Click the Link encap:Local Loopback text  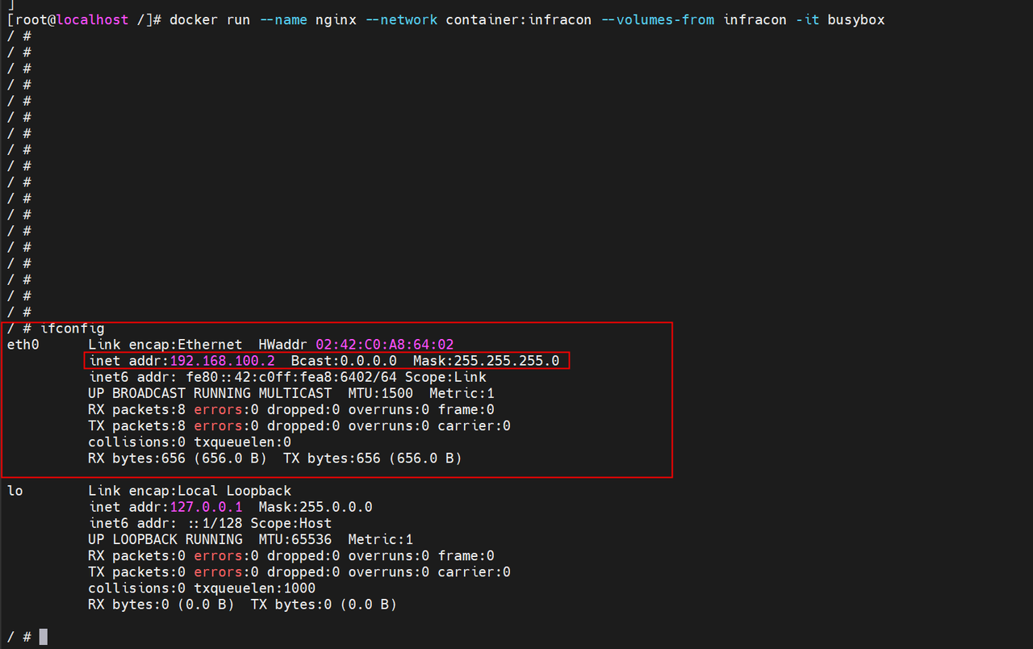(x=190, y=491)
